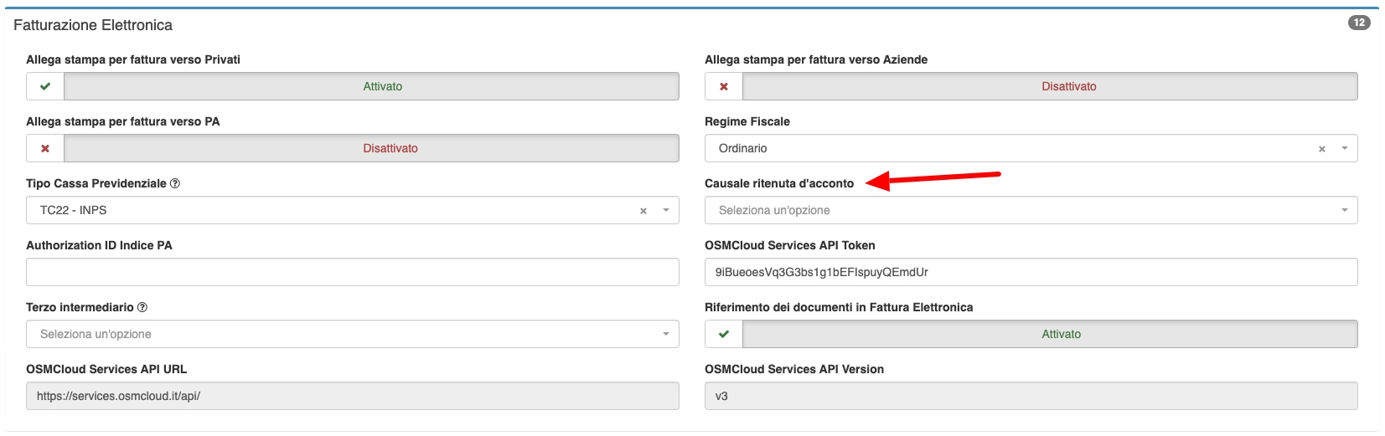
Task: Click green checkmark for fattura verso Privati
Action: [45, 86]
